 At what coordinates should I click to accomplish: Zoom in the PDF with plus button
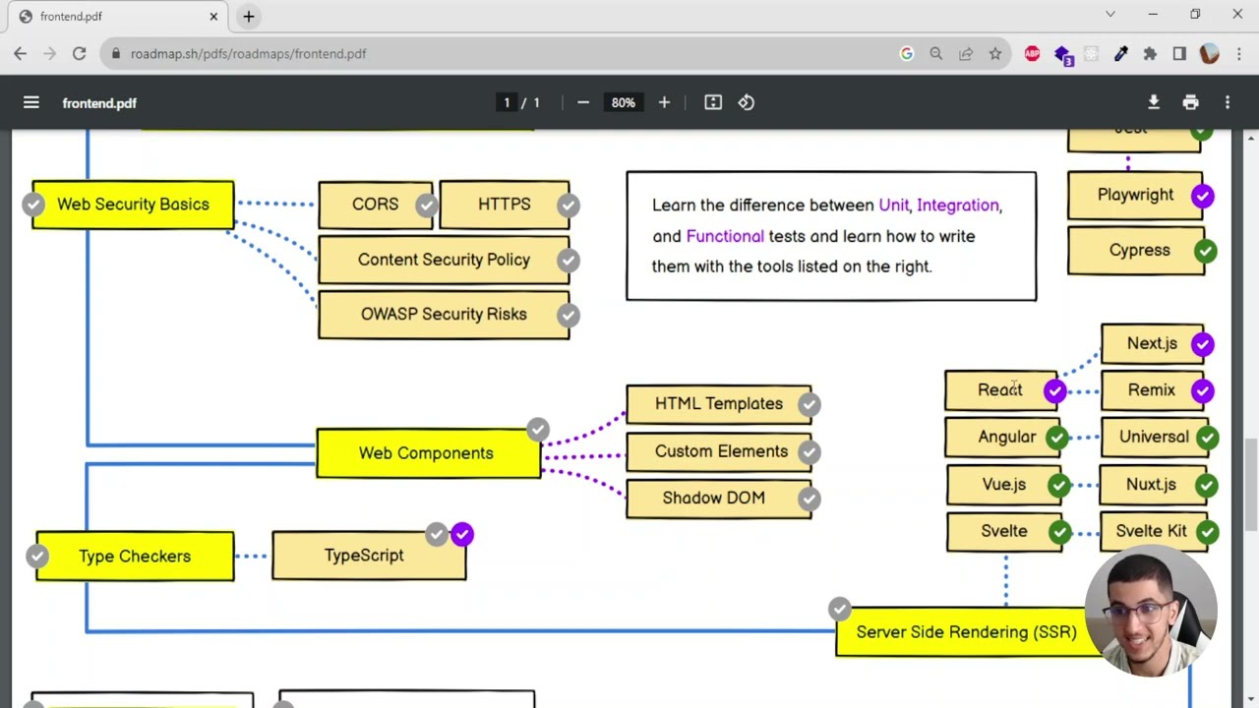coord(664,102)
